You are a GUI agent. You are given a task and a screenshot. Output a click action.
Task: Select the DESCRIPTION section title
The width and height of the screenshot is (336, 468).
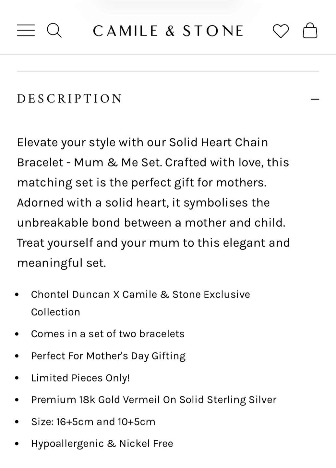[x=69, y=98]
